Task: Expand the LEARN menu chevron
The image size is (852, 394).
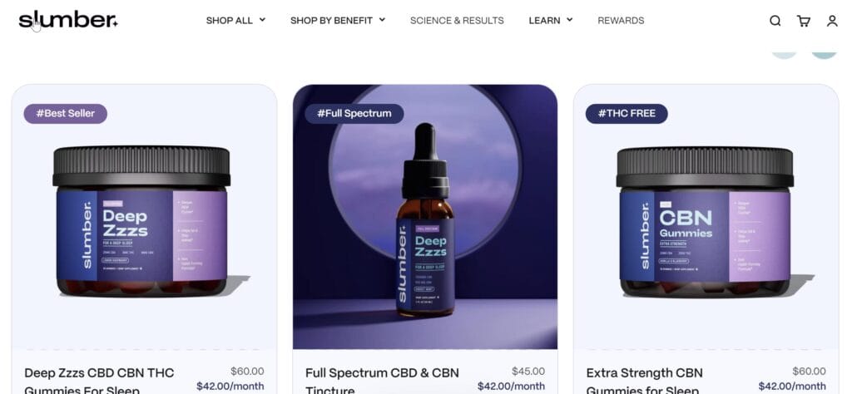Action: tap(569, 20)
